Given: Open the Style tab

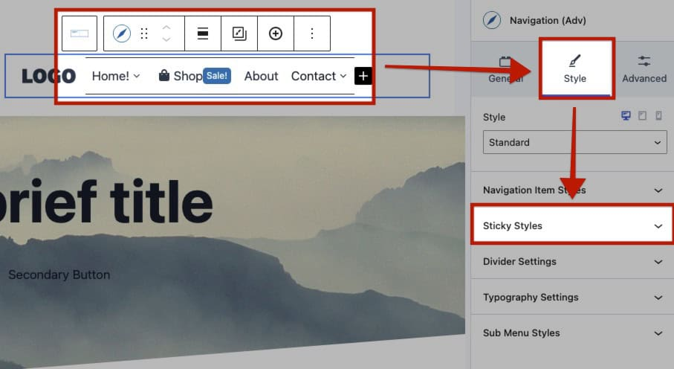Looking at the screenshot, I should pos(575,69).
